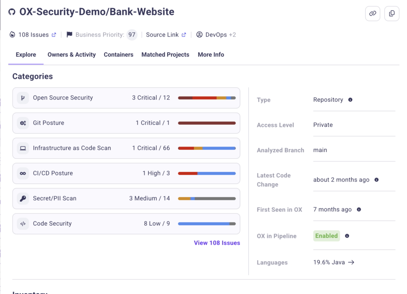Open the Code Security category row
407x294 pixels.
tap(126, 224)
